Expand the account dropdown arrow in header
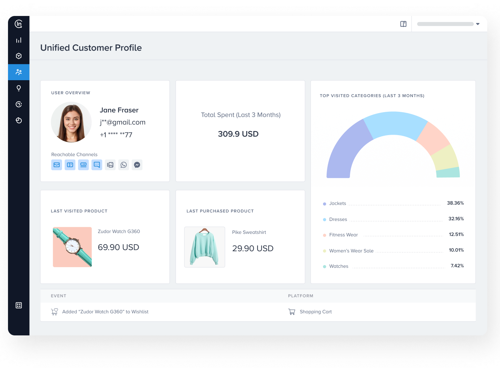 point(478,24)
